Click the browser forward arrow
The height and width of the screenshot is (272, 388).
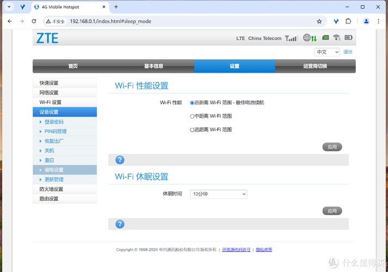22,21
